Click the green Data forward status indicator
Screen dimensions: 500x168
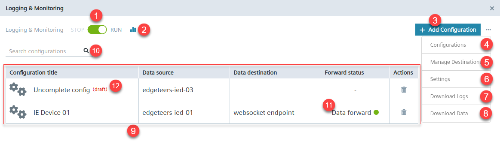pos(376,112)
